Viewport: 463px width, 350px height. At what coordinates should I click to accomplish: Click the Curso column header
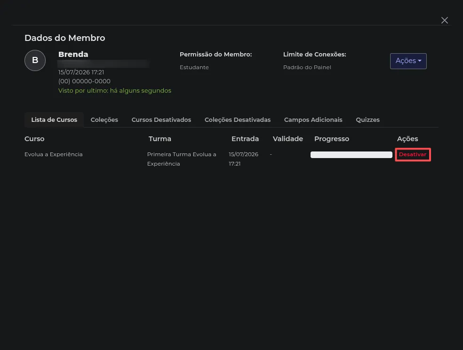34,139
